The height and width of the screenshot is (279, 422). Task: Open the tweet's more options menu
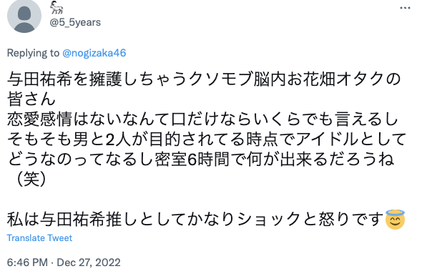(405, 8)
